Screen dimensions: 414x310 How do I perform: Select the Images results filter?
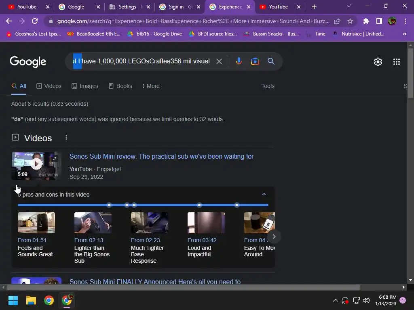(x=85, y=86)
